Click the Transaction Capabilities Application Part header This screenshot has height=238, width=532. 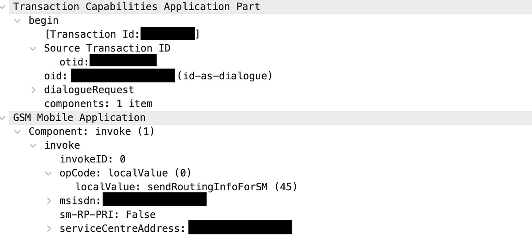click(x=137, y=7)
